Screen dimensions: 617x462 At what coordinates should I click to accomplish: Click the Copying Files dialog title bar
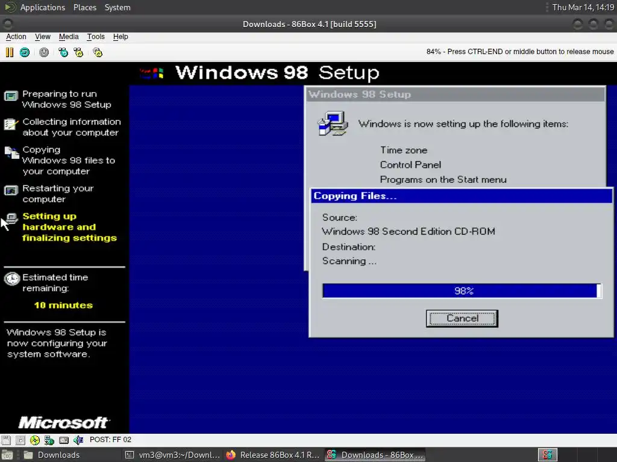point(461,196)
